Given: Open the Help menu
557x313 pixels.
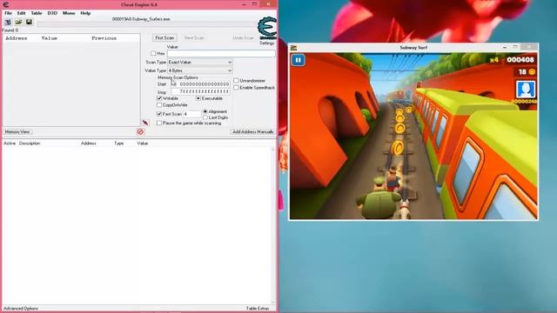Looking at the screenshot, I should [x=85, y=13].
